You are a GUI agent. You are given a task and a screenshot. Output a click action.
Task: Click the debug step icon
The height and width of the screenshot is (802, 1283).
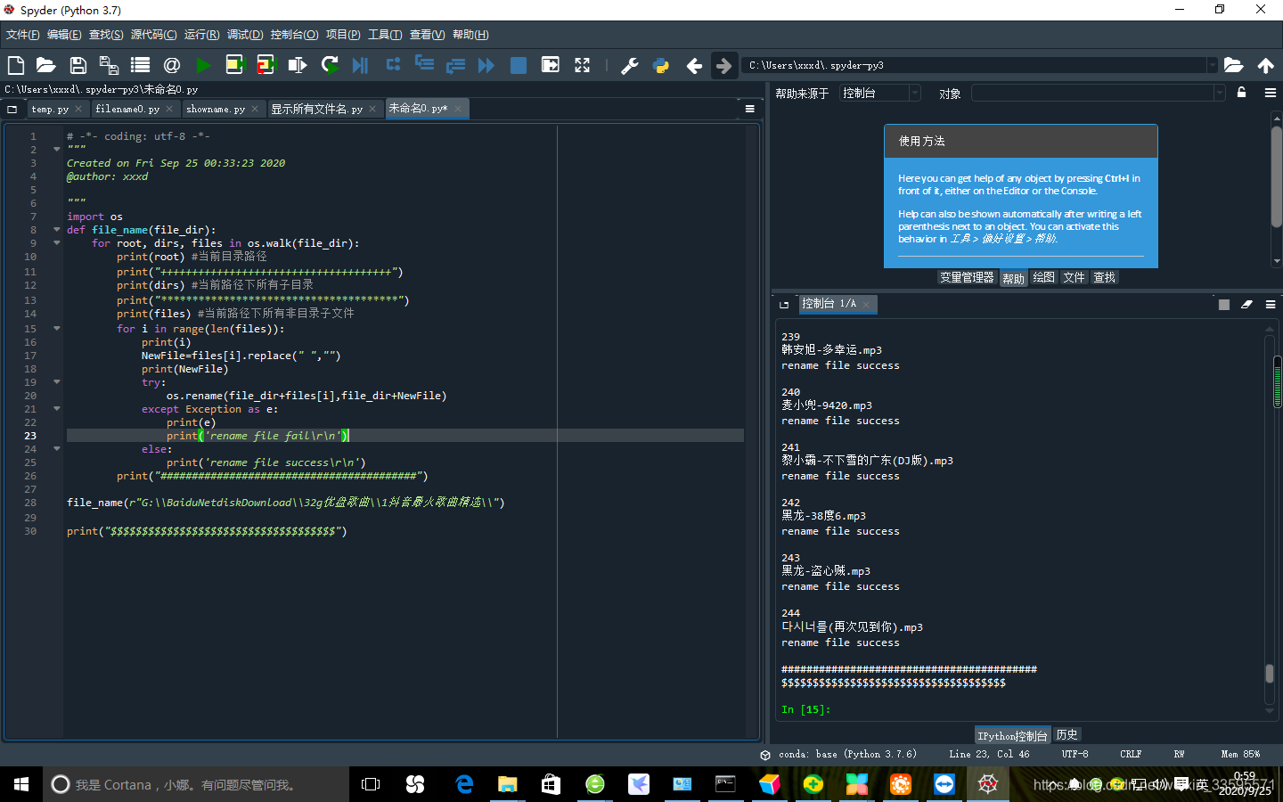click(x=393, y=64)
